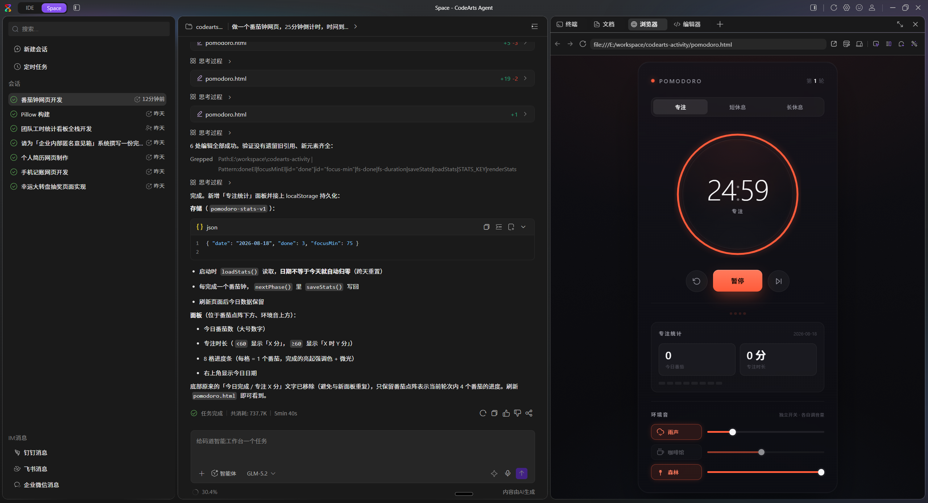This screenshot has height=503, width=928.
Task: Send the task with arrow button
Action: (x=522, y=473)
